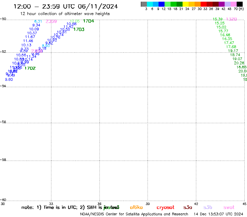This screenshot has height=217, width=247.
Task: Click the latitude axis label -56
Action: pyautogui.click(x=3, y=122)
